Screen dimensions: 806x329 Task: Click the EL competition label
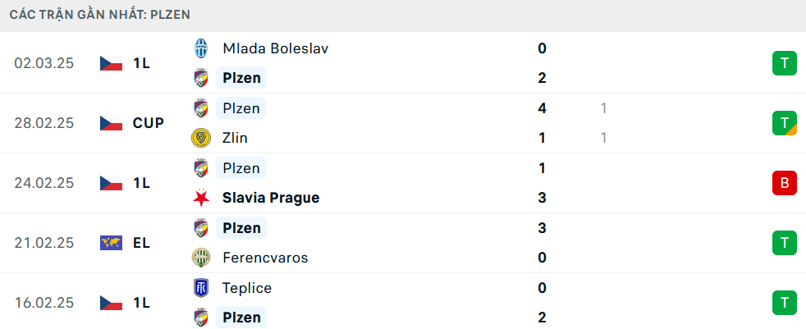pyautogui.click(x=141, y=243)
